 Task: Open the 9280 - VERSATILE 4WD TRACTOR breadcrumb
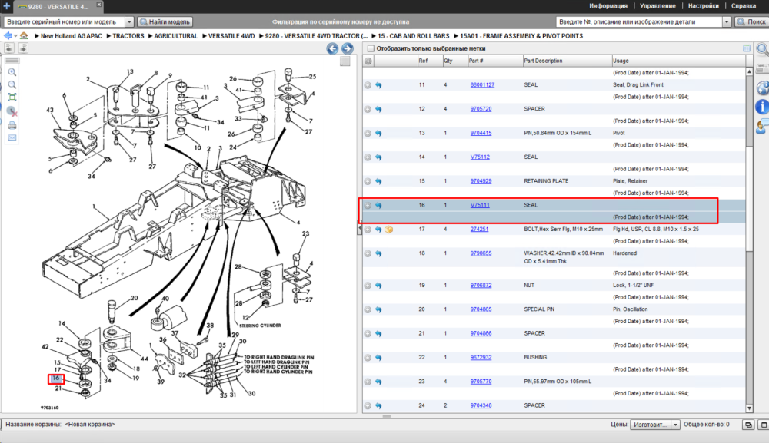coord(316,36)
